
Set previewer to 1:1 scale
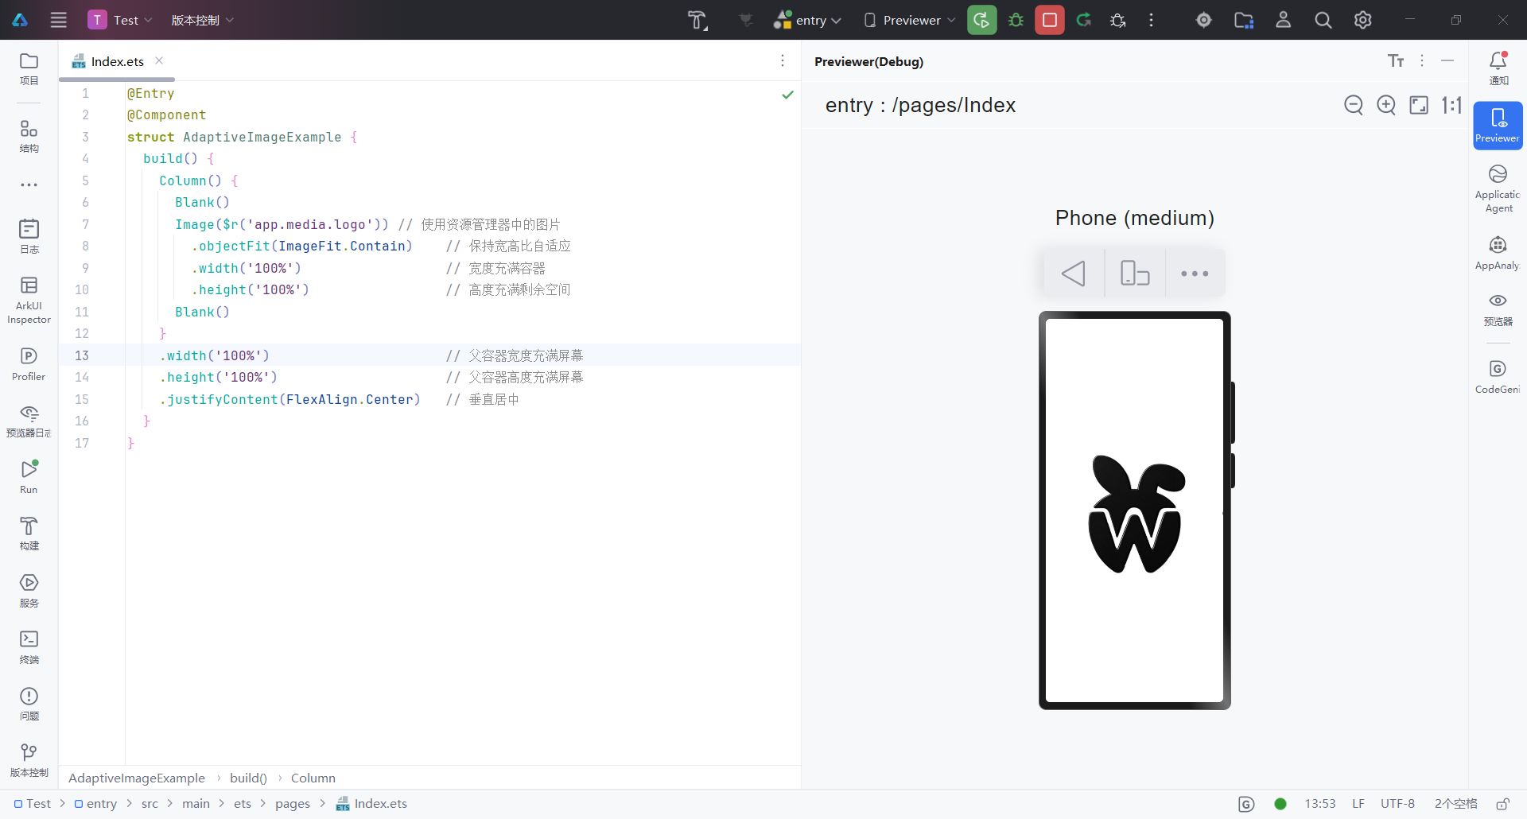click(x=1451, y=105)
